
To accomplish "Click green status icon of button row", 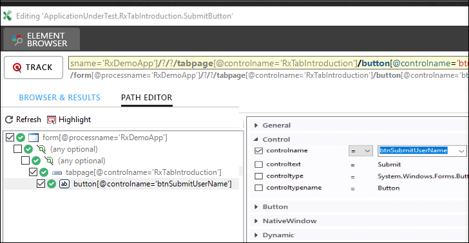I will click(x=52, y=184).
